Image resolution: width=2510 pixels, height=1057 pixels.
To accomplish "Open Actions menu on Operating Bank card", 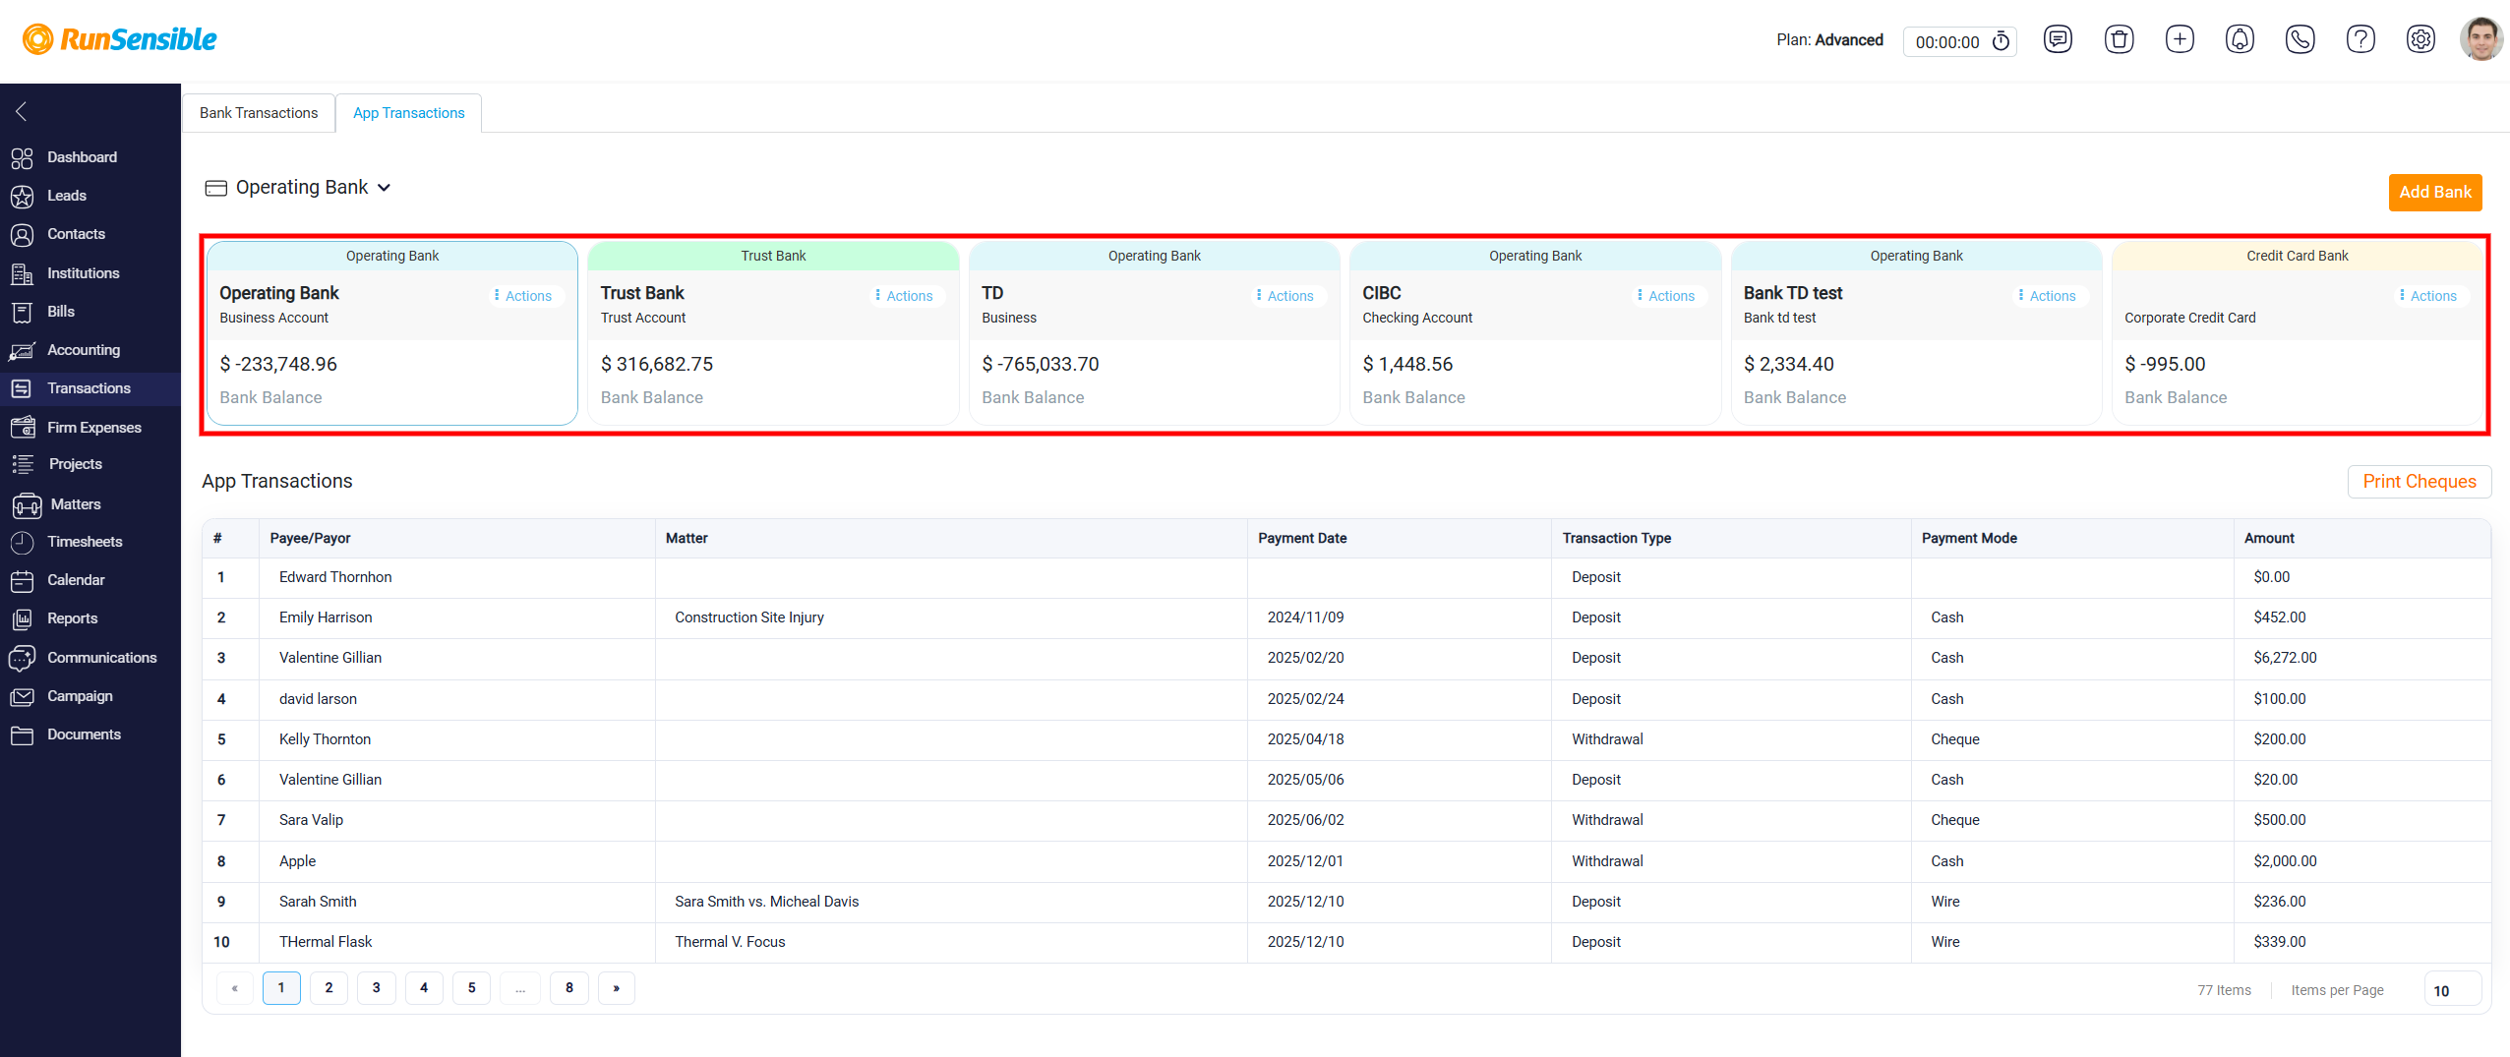I will [x=522, y=296].
